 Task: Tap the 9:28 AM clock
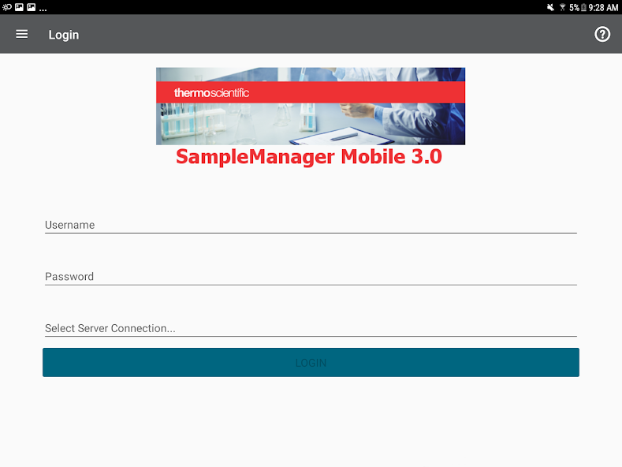604,7
